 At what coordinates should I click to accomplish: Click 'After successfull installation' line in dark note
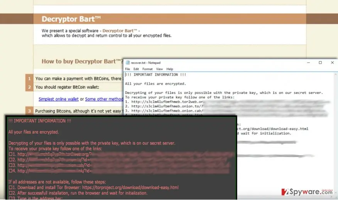(78, 193)
